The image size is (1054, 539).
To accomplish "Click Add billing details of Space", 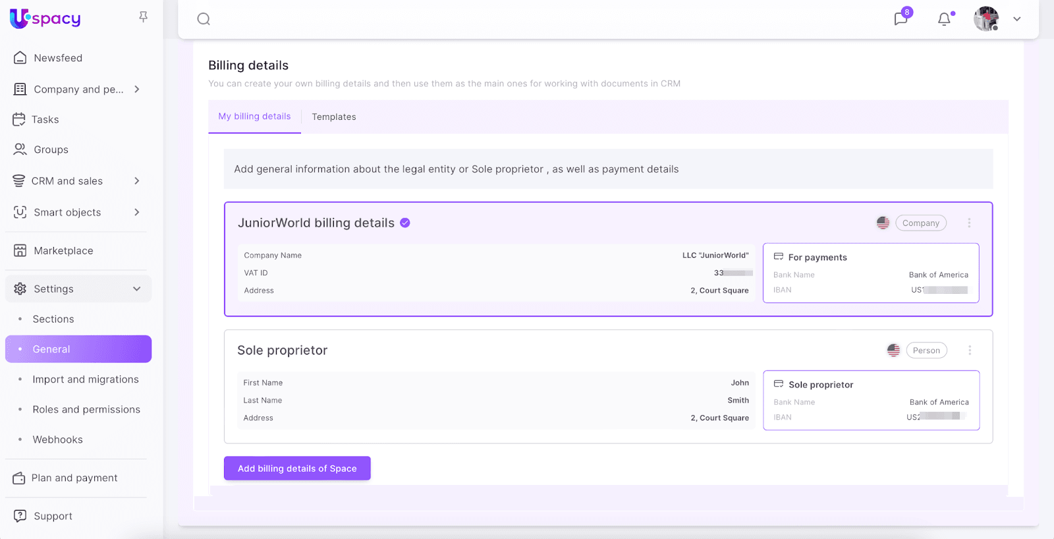I will tap(297, 468).
